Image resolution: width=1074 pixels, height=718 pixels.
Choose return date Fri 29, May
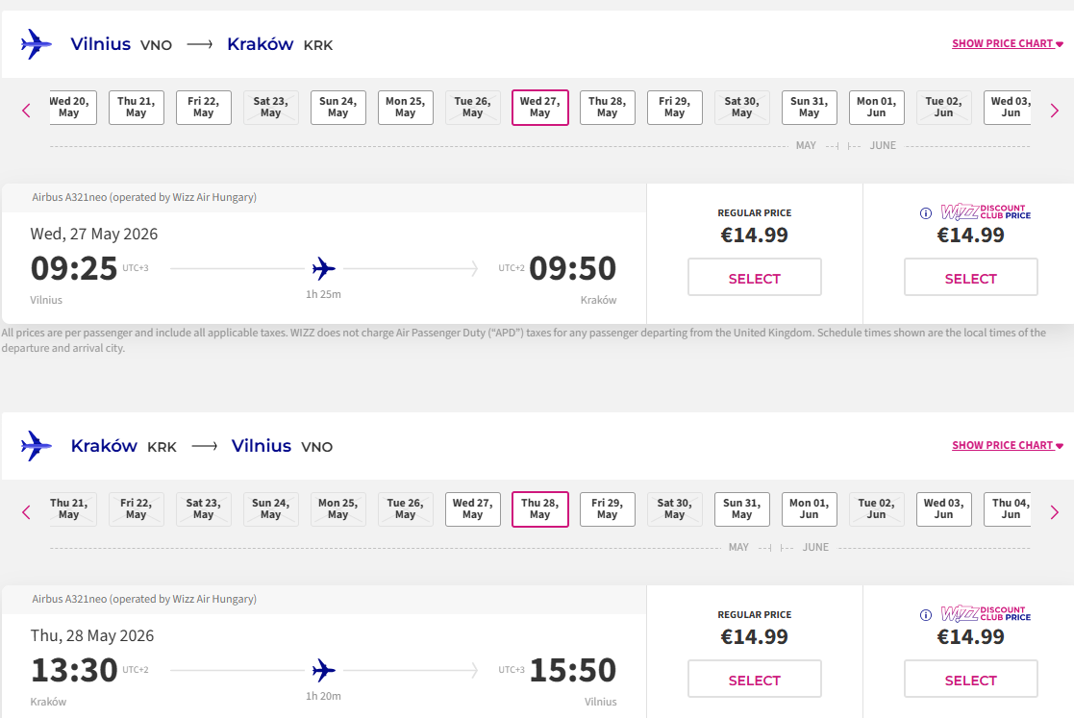[607, 508]
